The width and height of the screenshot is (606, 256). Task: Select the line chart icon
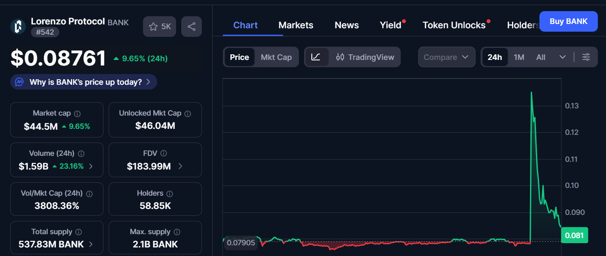tap(316, 57)
